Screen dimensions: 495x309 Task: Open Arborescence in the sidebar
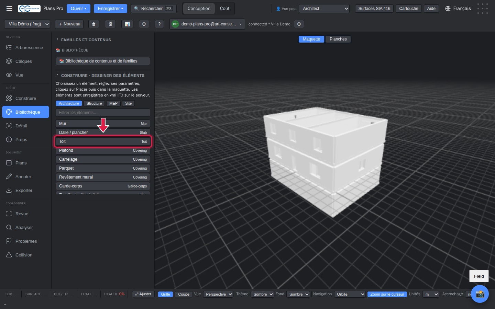pyautogui.click(x=26, y=48)
